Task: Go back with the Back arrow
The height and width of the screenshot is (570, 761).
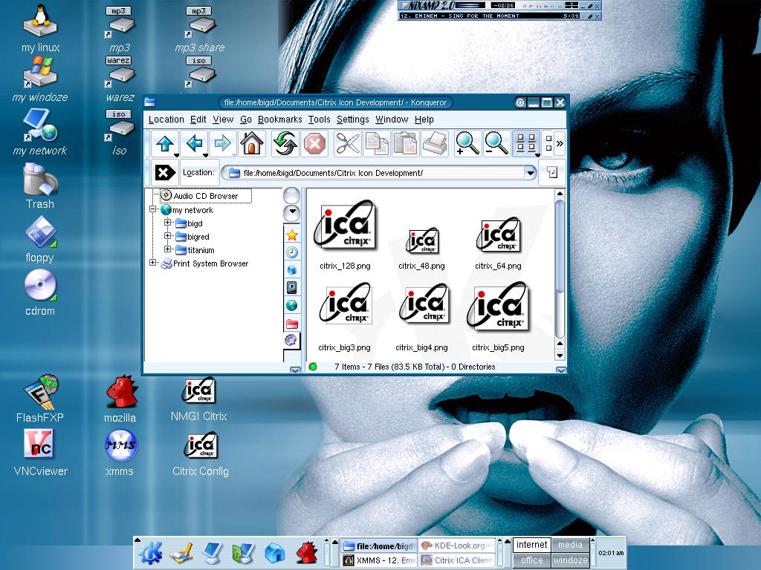Action: [194, 143]
